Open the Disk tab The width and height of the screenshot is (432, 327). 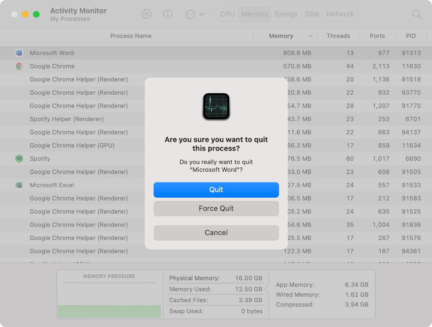click(312, 14)
